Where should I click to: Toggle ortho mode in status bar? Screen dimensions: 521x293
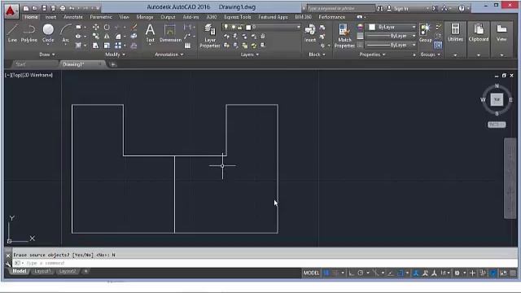pyautogui.click(x=351, y=273)
